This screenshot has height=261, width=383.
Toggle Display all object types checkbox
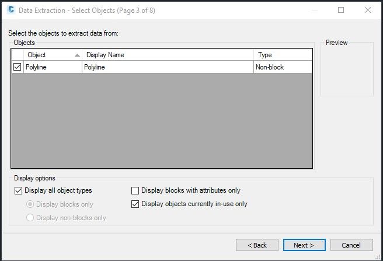[18, 190]
